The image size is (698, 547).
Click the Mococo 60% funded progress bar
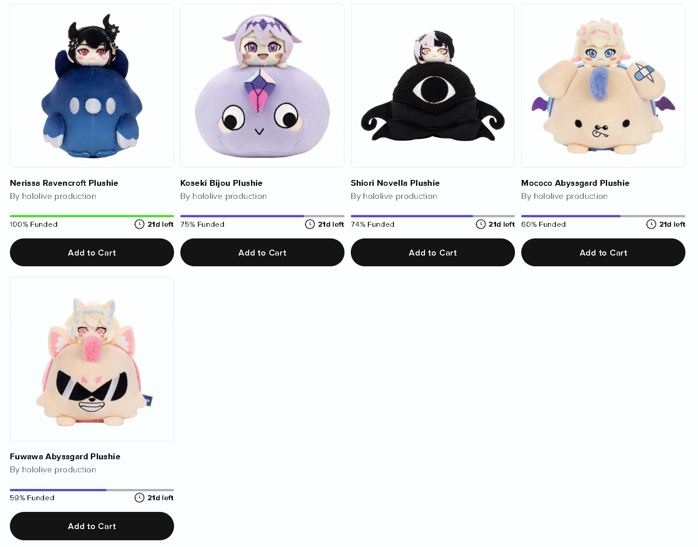(x=603, y=216)
